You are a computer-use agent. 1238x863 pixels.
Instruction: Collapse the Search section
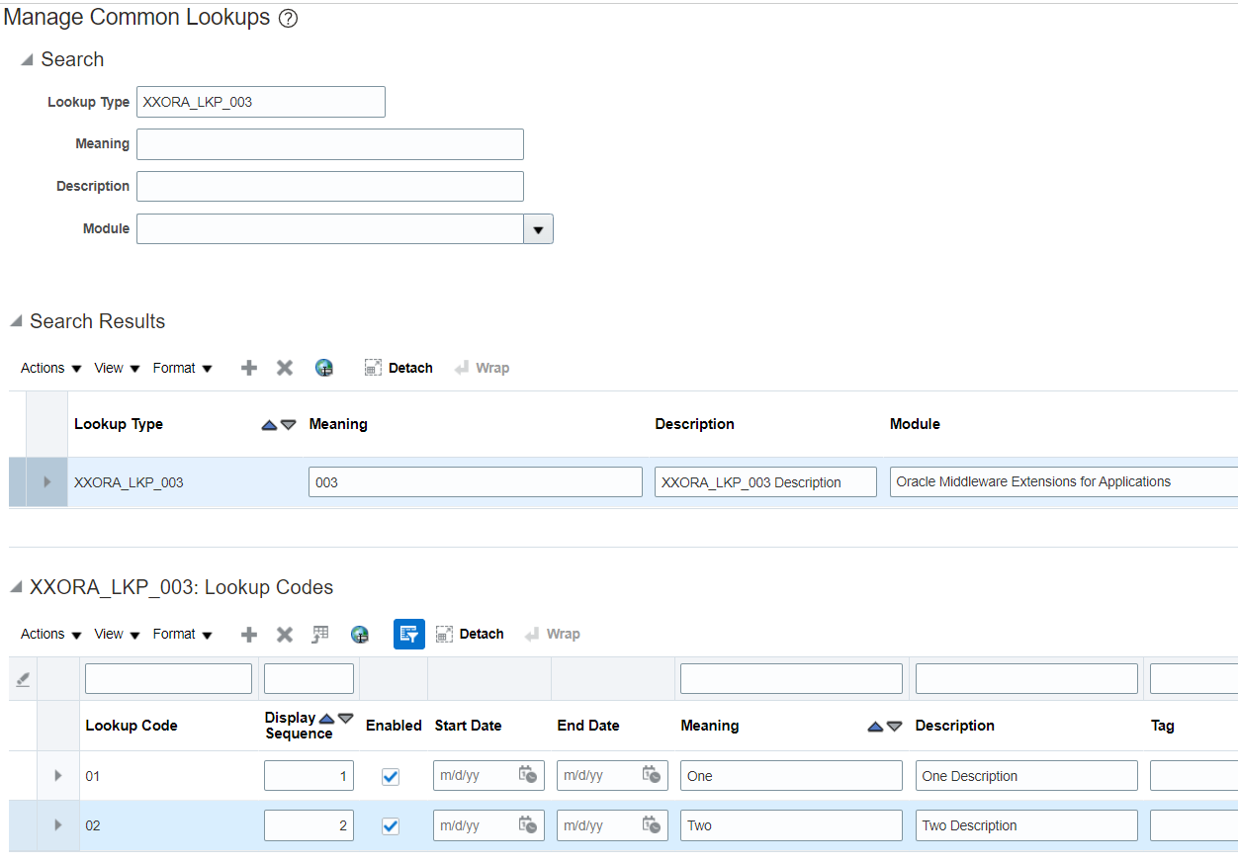(24, 59)
